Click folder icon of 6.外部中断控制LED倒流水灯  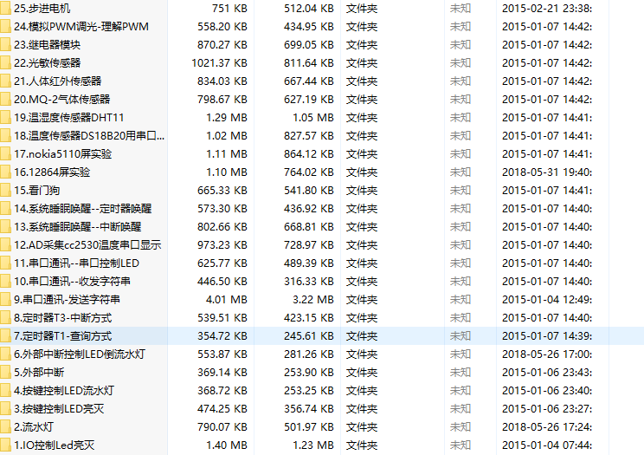tap(5, 354)
